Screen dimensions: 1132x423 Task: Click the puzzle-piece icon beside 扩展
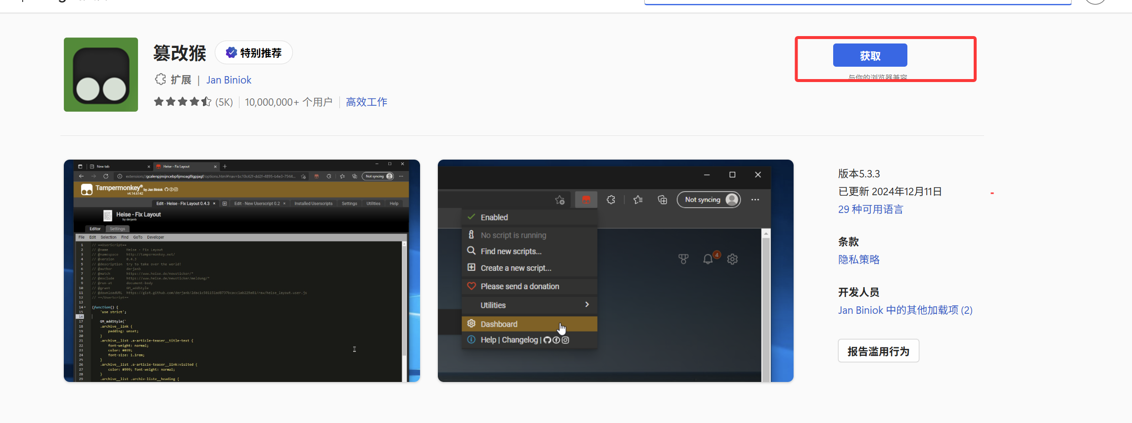(161, 80)
